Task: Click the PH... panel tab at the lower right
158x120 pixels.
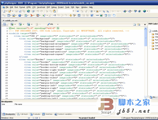Action: [x=153, y=97]
